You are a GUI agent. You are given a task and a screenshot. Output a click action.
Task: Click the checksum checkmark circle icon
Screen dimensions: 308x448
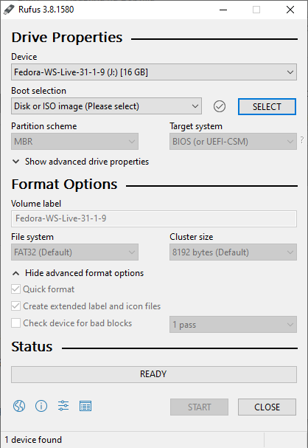click(220, 106)
